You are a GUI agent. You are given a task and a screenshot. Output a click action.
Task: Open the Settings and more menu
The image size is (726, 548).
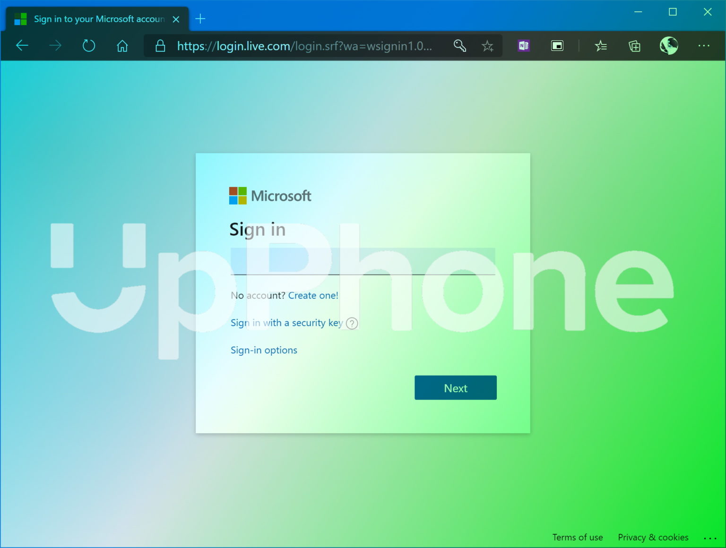704,45
